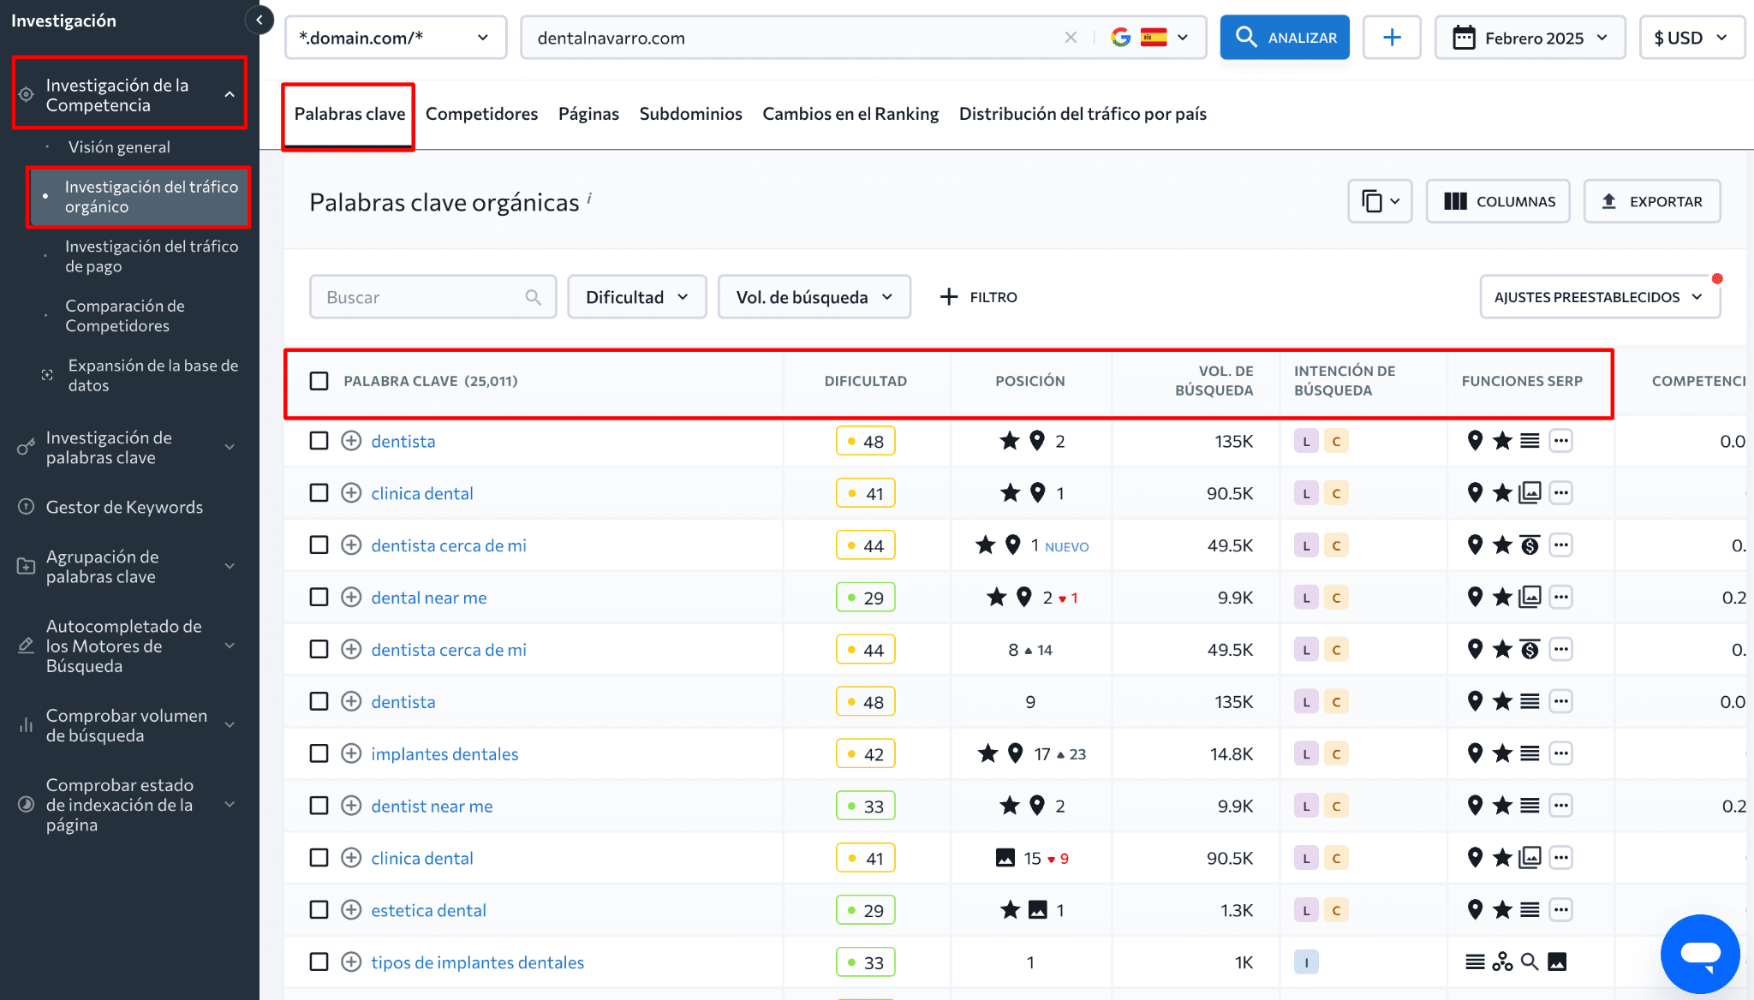Viewport: 1754px width, 1000px height.
Task: Open the Febrero 2025 date picker
Action: (x=1530, y=38)
